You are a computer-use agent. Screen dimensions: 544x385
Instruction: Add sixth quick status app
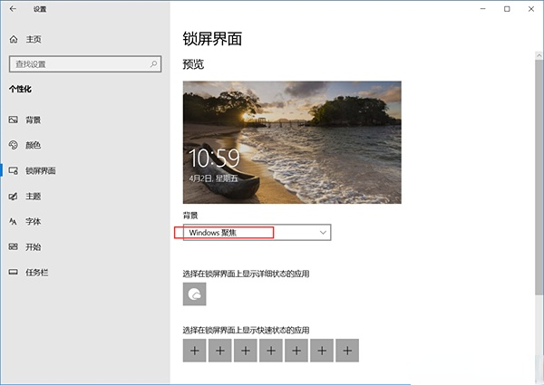[322, 351]
